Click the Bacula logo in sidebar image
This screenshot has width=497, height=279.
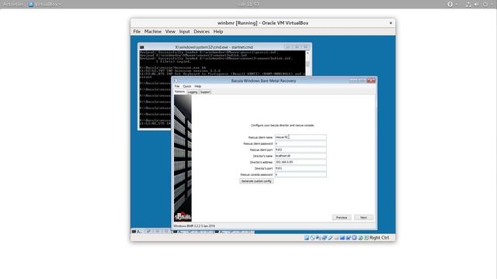(x=182, y=216)
